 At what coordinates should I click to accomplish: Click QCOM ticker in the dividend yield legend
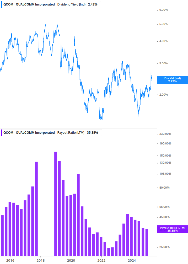[x=8, y=4]
